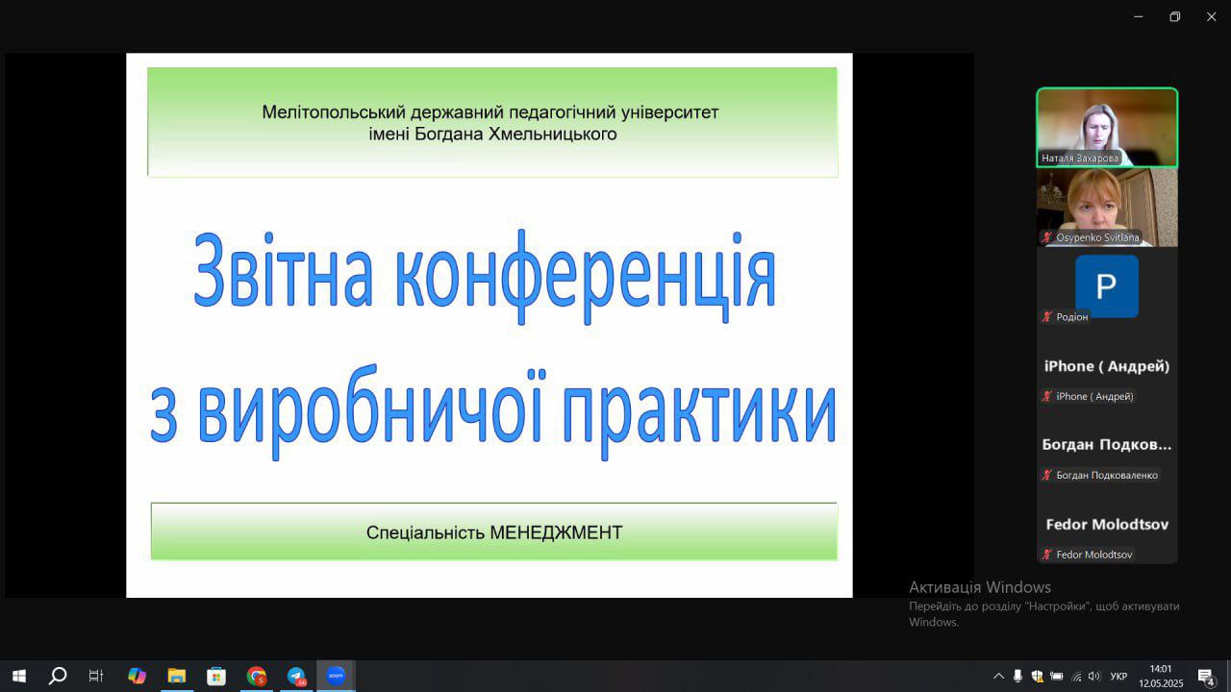1231x692 pixels.
Task: Select the Наталя Захарова video tile
Action: click(1106, 127)
